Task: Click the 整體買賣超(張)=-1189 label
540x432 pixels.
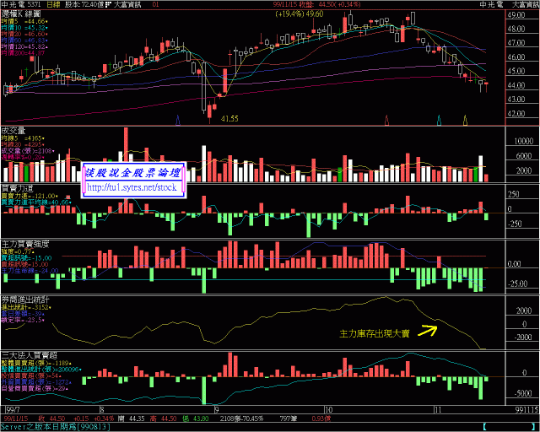Action: [35, 363]
